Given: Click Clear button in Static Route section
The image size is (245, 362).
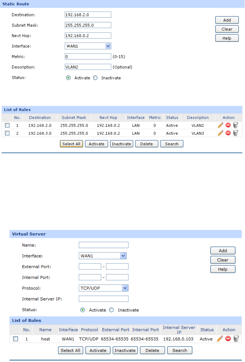Looking at the screenshot, I should click(227, 29).
